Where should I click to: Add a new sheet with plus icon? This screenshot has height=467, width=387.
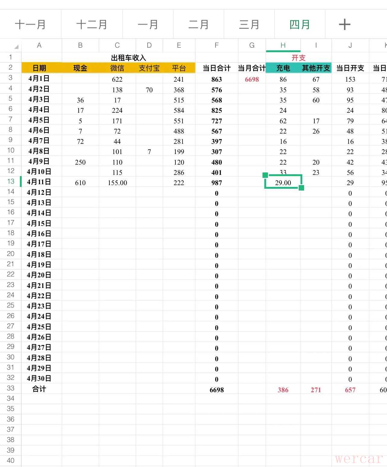[345, 24]
